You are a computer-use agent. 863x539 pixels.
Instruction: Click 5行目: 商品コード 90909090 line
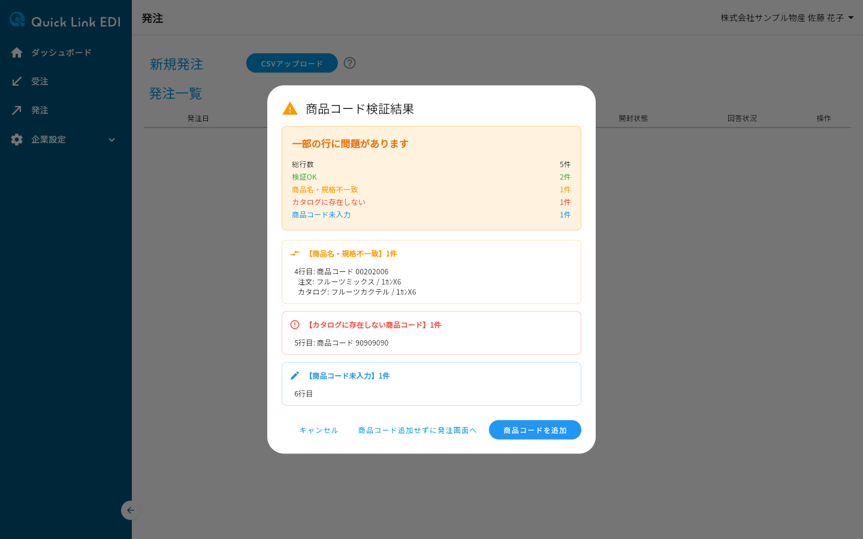pyautogui.click(x=342, y=343)
